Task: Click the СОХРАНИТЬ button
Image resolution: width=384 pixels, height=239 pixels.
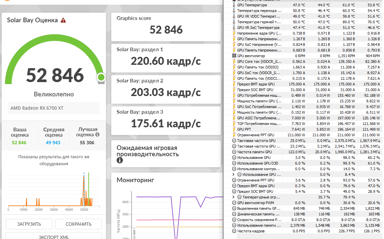Action: pos(79,224)
